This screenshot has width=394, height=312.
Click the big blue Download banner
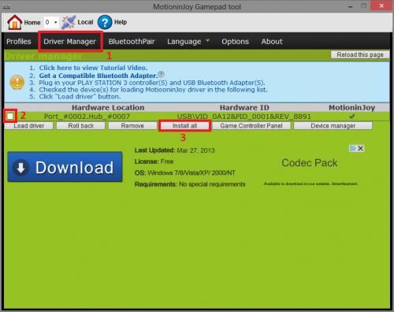65,167
